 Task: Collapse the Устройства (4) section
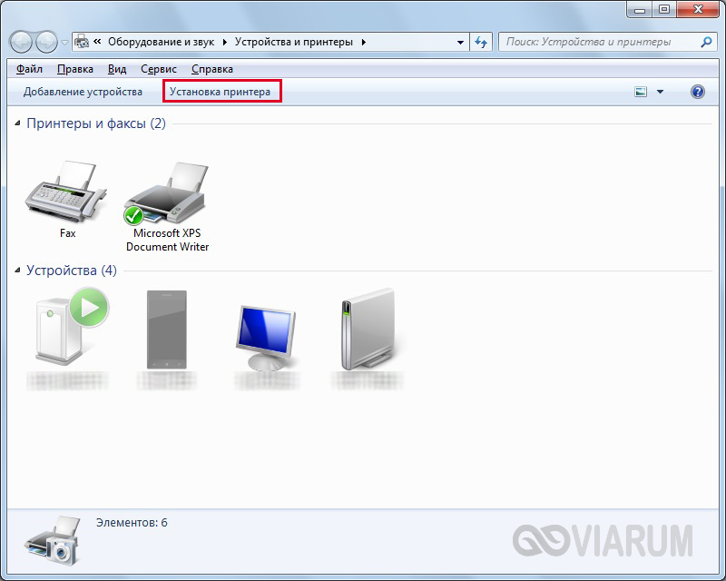click(x=20, y=270)
